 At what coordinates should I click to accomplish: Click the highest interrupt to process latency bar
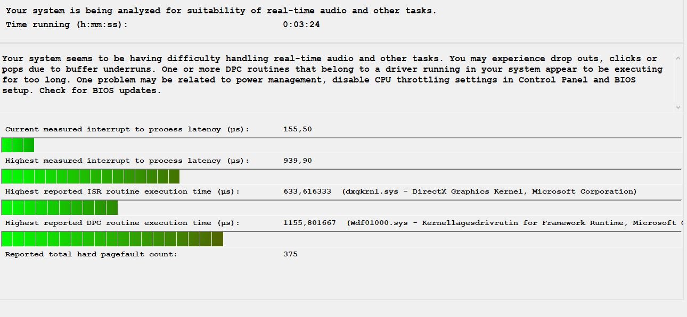click(x=341, y=177)
